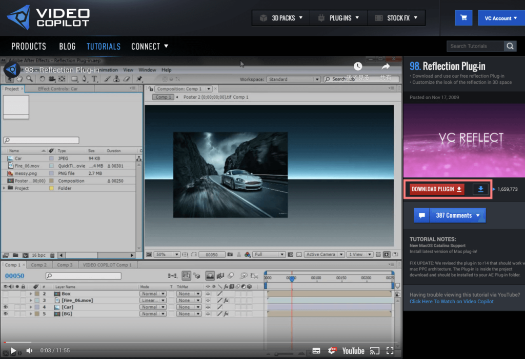
Task: Open the PLUG-INS dropdown
Action: [338, 18]
